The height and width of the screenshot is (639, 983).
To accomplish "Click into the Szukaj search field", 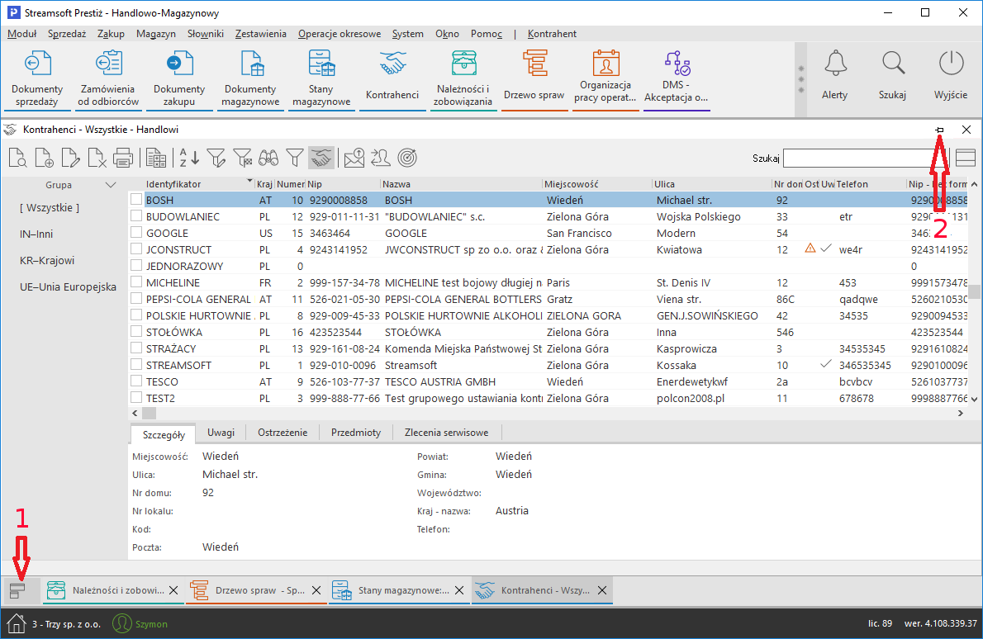I will (859, 158).
